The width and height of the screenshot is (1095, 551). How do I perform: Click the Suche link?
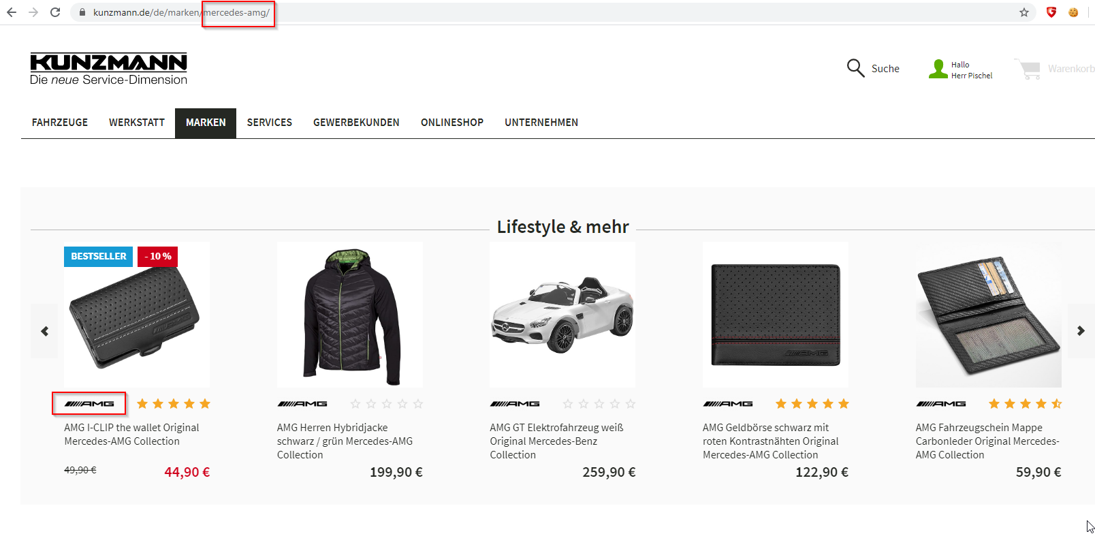coord(885,69)
